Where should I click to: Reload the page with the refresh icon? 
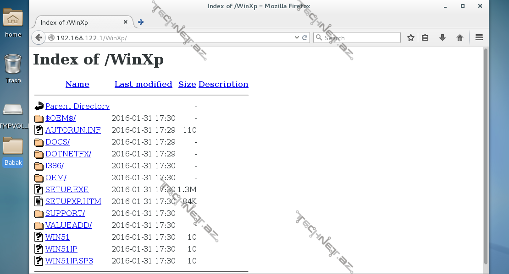click(x=304, y=38)
